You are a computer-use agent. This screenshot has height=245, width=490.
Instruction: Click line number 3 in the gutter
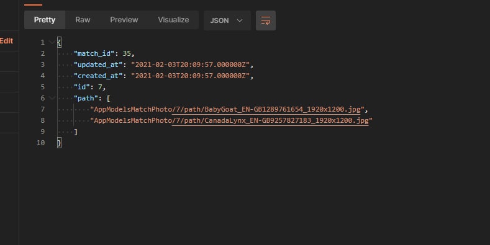[x=42, y=65]
